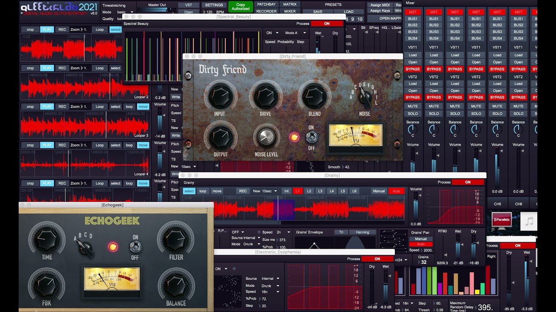Open the RECORDER tab

pyautogui.click(x=266, y=11)
